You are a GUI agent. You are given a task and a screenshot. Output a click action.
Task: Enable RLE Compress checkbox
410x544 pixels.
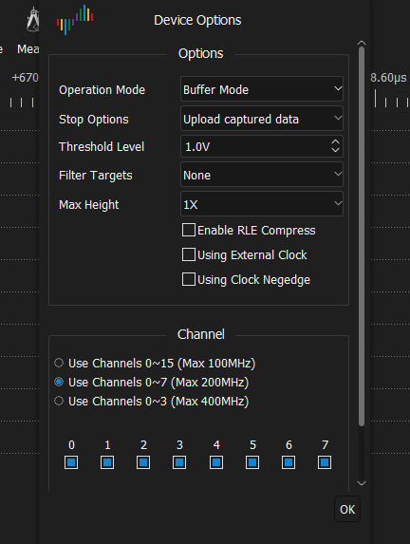pos(189,230)
